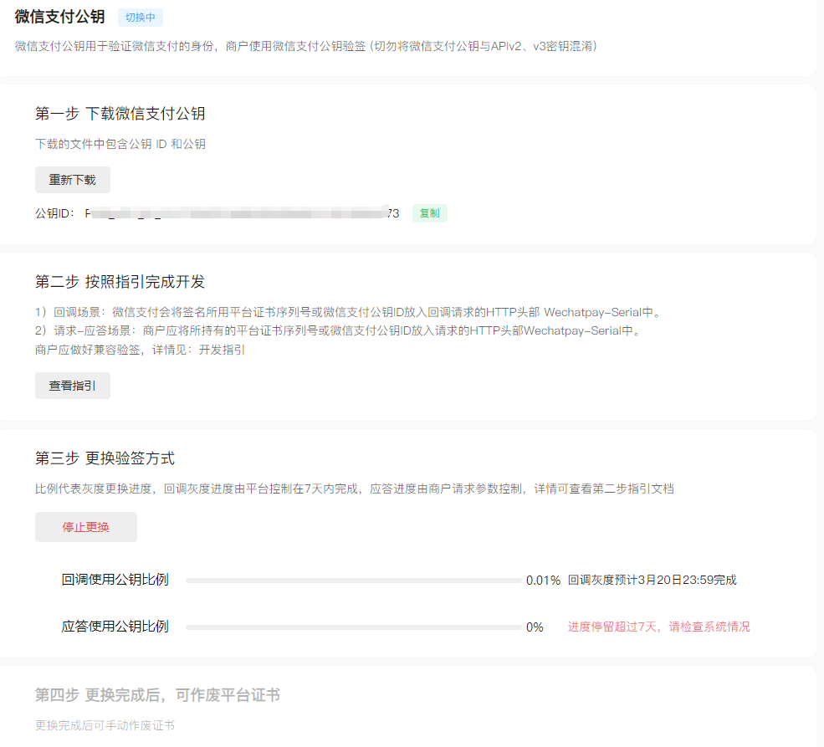
Task: Click the 重新下载 button
Action: pyautogui.click(x=73, y=180)
